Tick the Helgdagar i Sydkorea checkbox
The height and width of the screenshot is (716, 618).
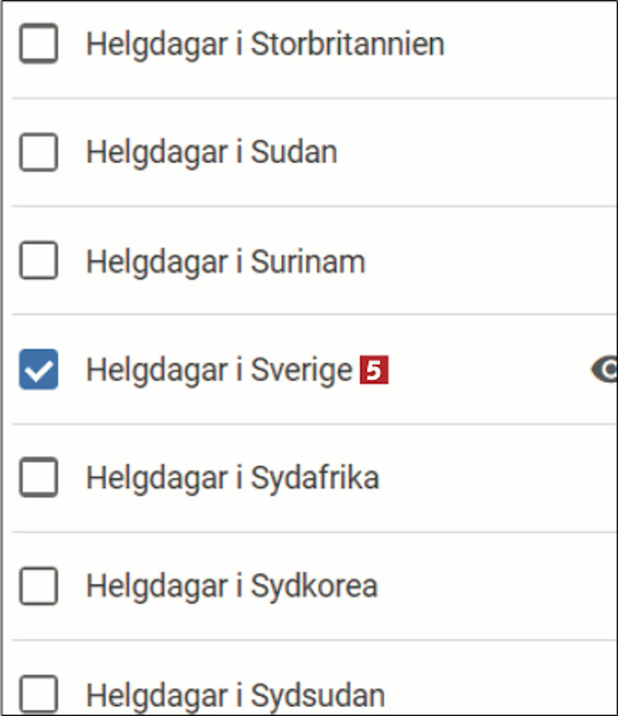click(x=38, y=586)
